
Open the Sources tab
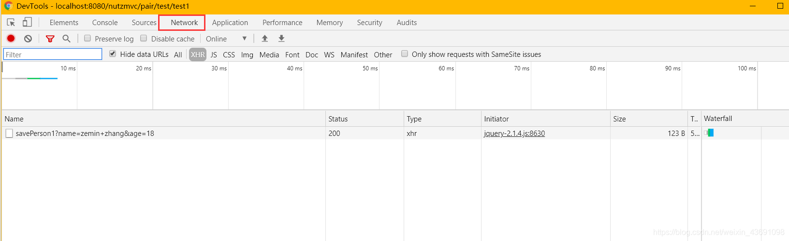click(144, 23)
